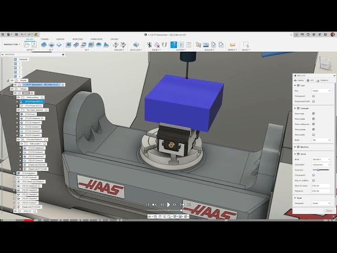Viewport: 337px width, 253px height.
Task: Toggle the Show points checkbox
Action: [x=313, y=129]
